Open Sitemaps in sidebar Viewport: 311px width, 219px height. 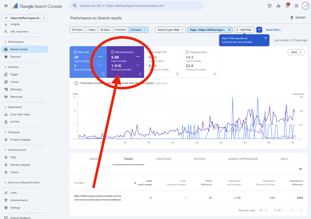(24, 89)
